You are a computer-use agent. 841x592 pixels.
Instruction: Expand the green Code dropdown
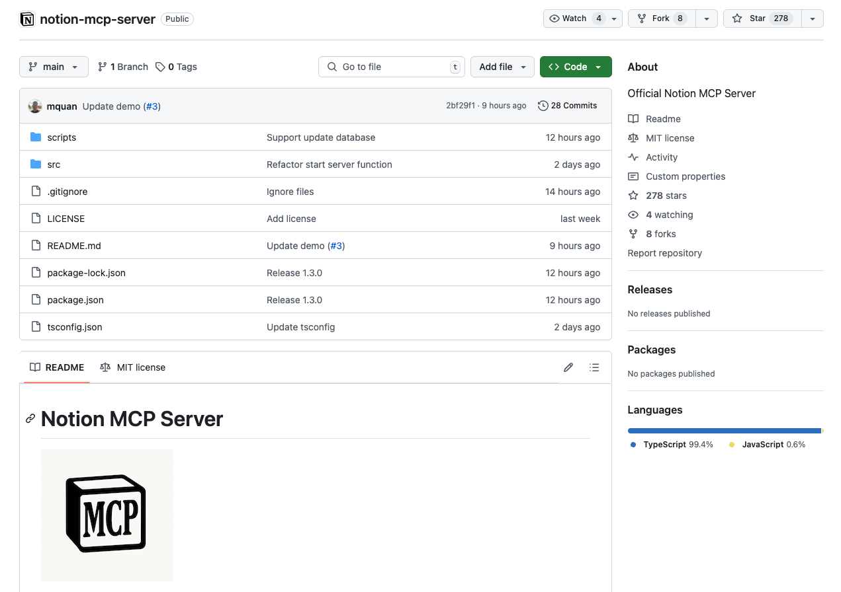(x=575, y=67)
